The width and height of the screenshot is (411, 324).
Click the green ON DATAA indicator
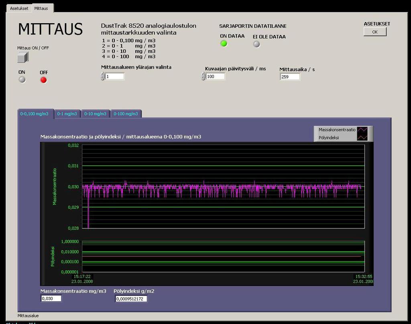224,43
